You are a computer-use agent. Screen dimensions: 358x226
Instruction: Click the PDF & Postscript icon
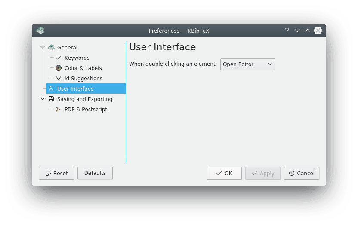[x=59, y=109]
